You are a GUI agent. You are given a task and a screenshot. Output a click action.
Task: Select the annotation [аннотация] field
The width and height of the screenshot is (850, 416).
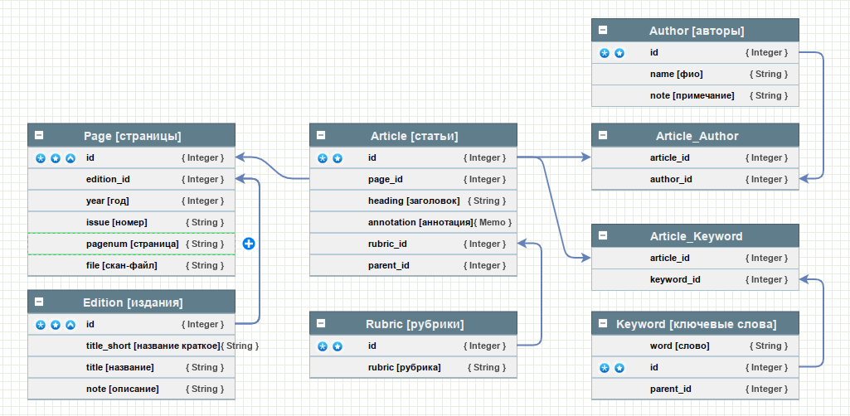[x=413, y=223]
